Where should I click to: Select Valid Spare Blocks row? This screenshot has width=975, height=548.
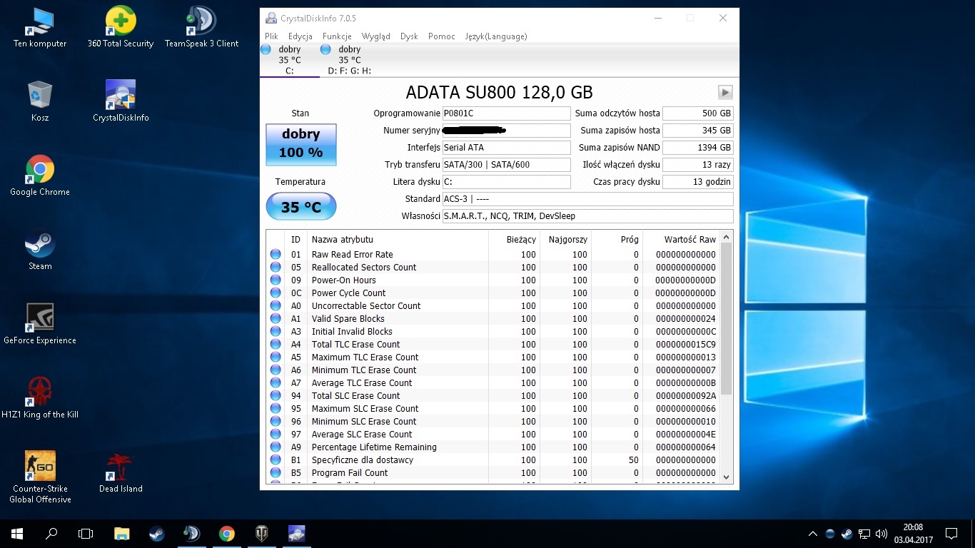coord(493,319)
